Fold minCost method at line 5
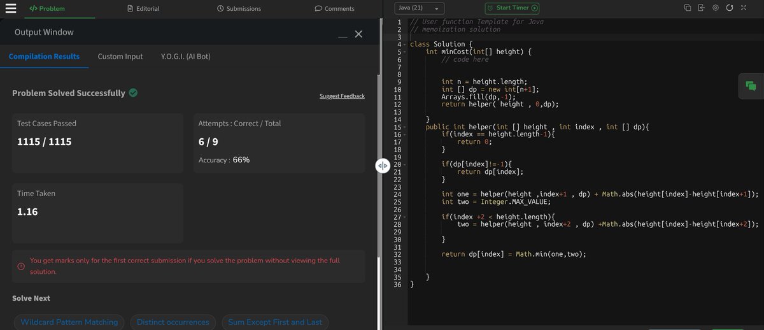Image resolution: width=764 pixels, height=330 pixels. click(x=406, y=52)
